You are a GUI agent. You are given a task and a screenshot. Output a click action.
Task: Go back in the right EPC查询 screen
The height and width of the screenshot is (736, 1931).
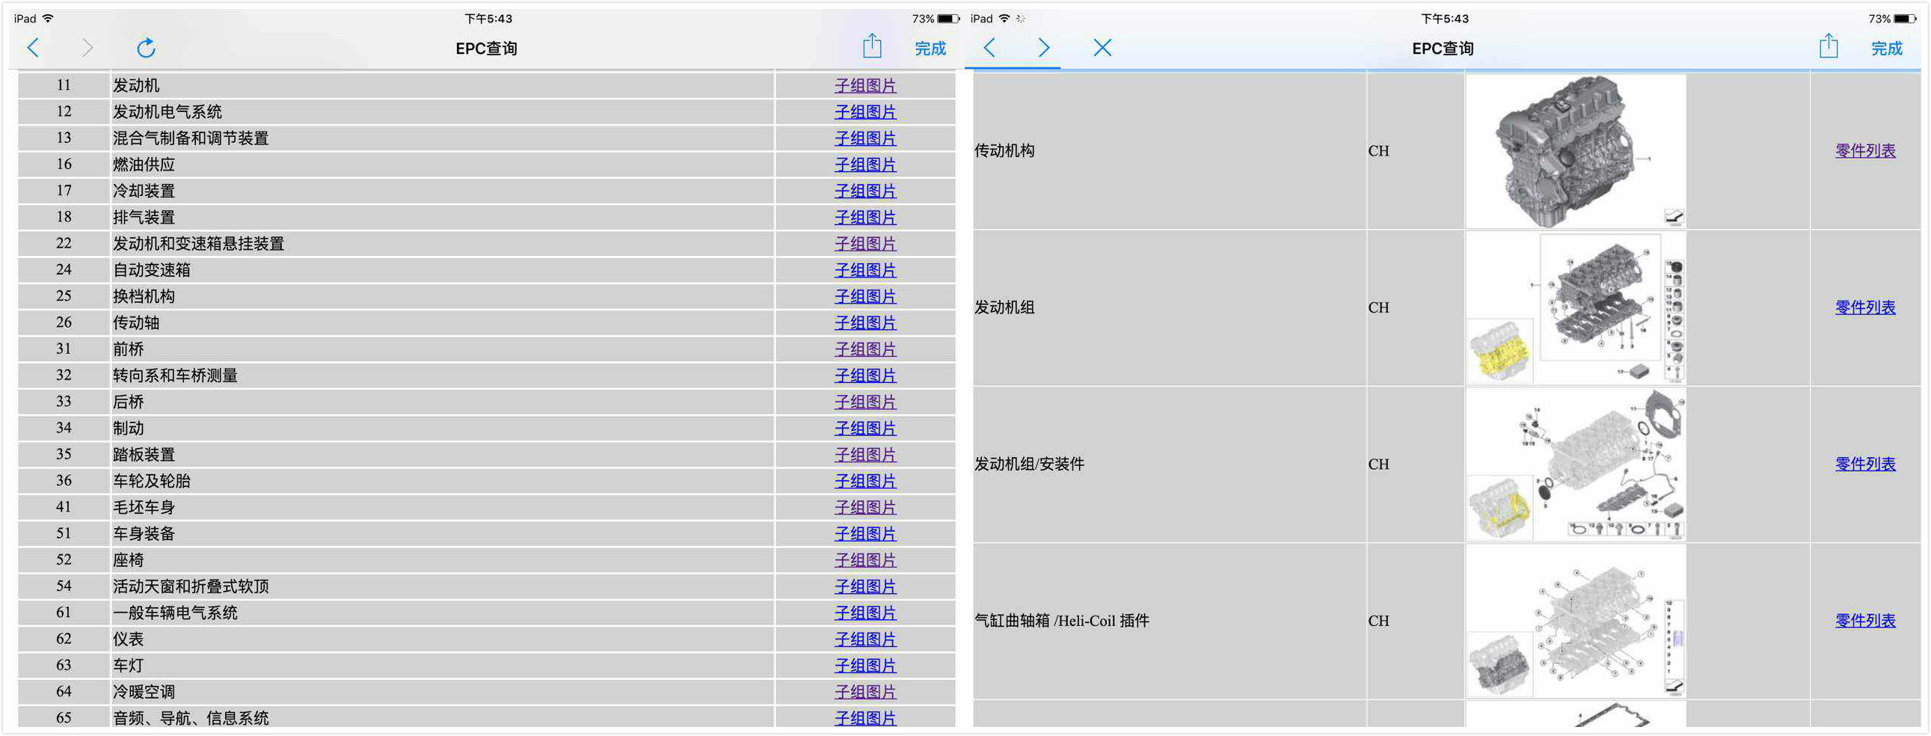click(x=989, y=48)
